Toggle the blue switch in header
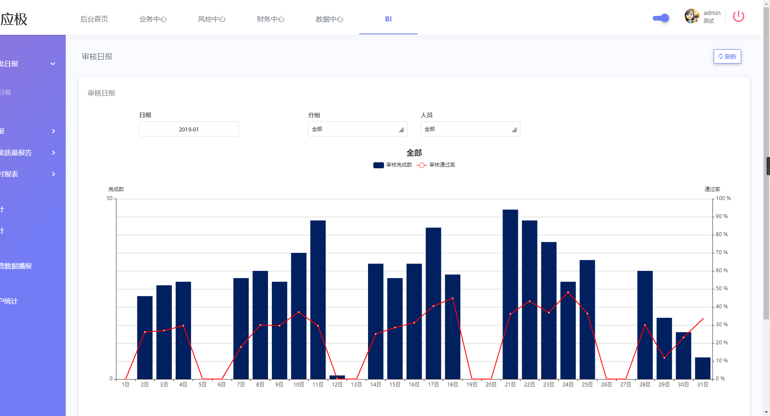This screenshot has width=770, height=416. pos(661,18)
